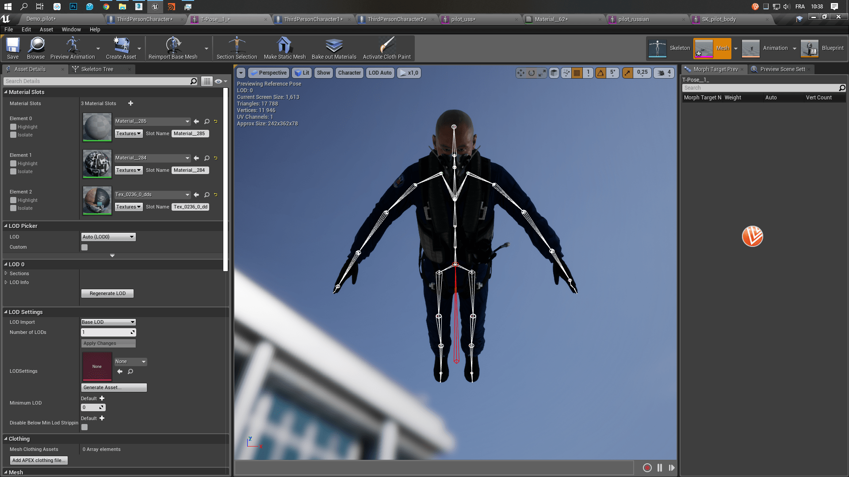Image resolution: width=849 pixels, height=477 pixels.
Task: Open the Asset menu
Action: tap(46, 30)
